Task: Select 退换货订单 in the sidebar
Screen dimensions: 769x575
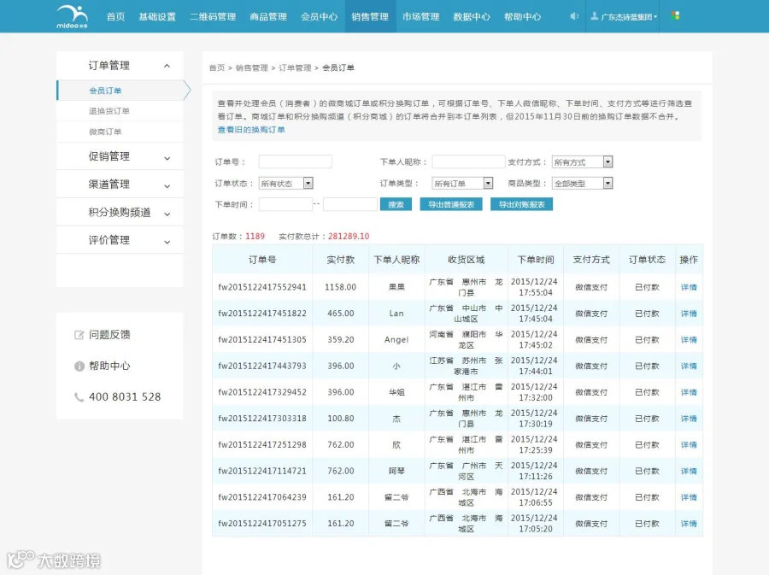Action: pyautogui.click(x=109, y=111)
